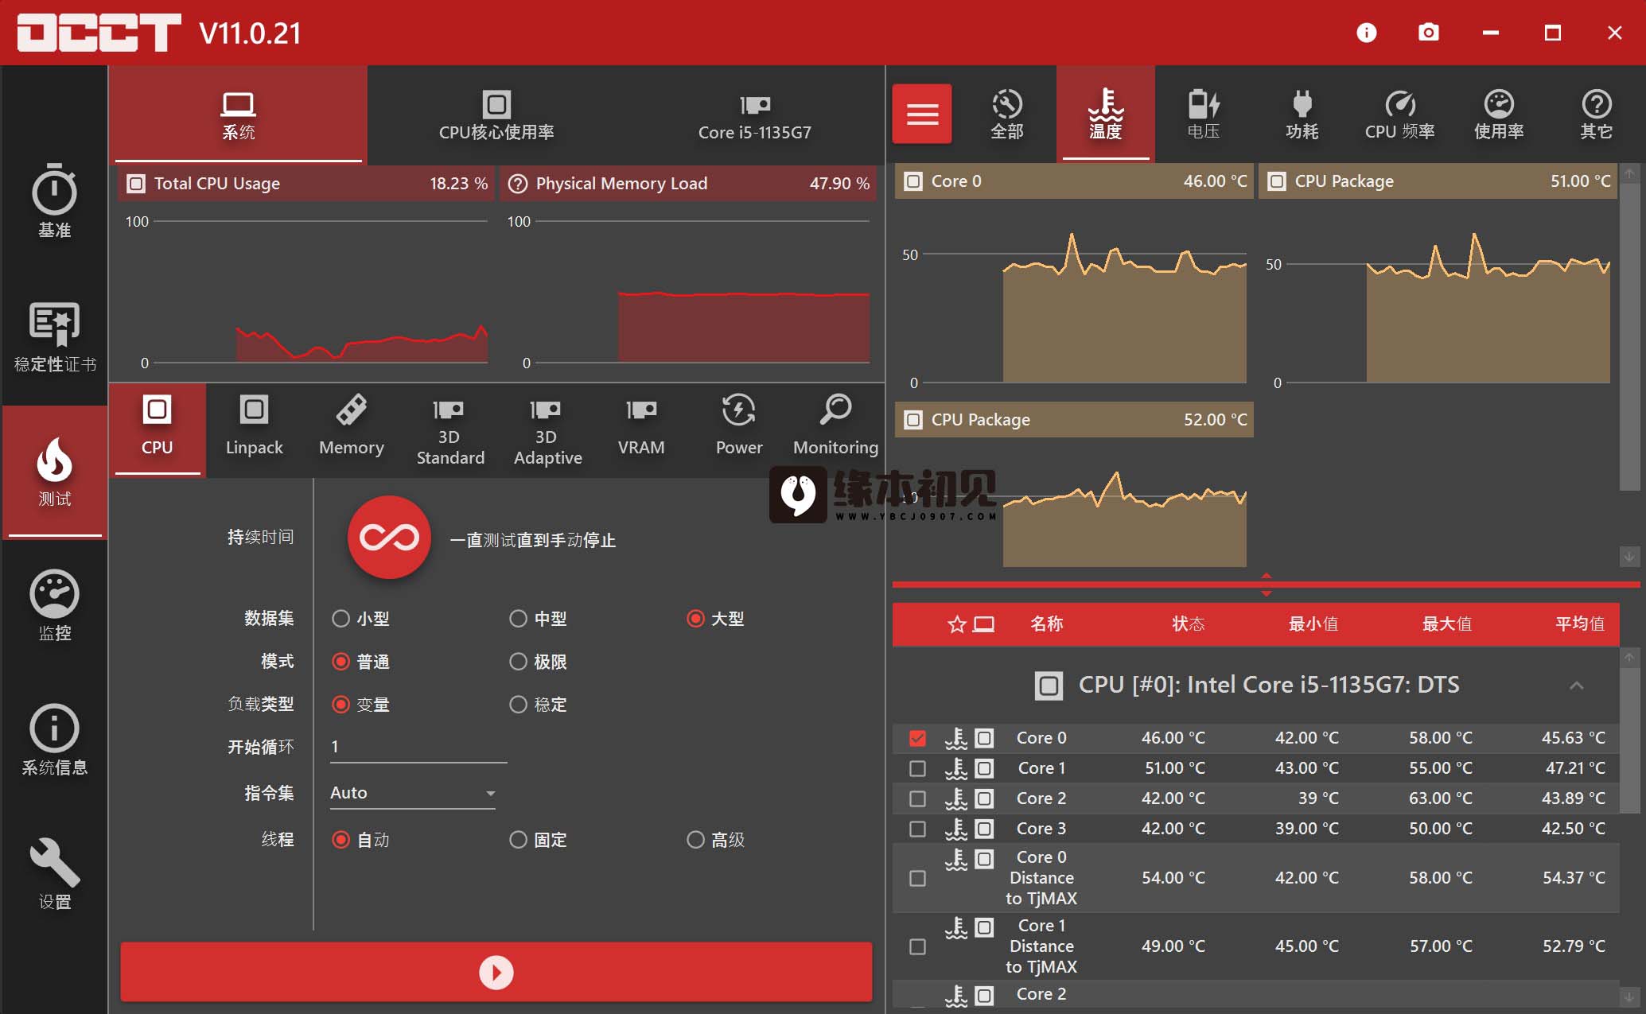Switch to Core i5-1135G7 tab
Image resolution: width=1646 pixels, height=1014 pixels.
click(x=755, y=115)
